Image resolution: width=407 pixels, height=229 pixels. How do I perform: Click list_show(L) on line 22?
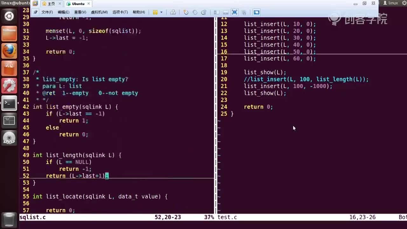pos(265,93)
